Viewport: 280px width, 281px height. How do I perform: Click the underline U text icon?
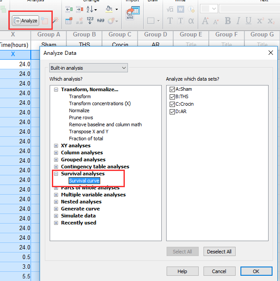pos(248,21)
